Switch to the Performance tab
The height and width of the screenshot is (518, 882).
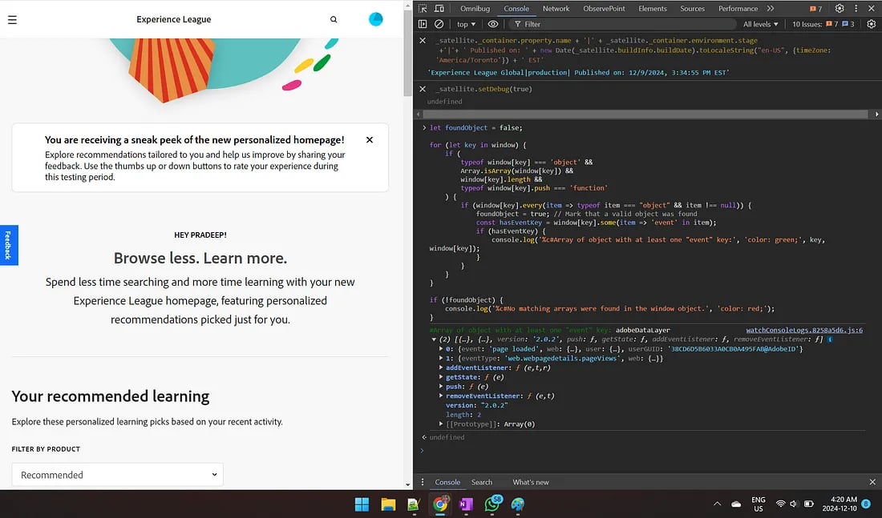click(x=738, y=9)
